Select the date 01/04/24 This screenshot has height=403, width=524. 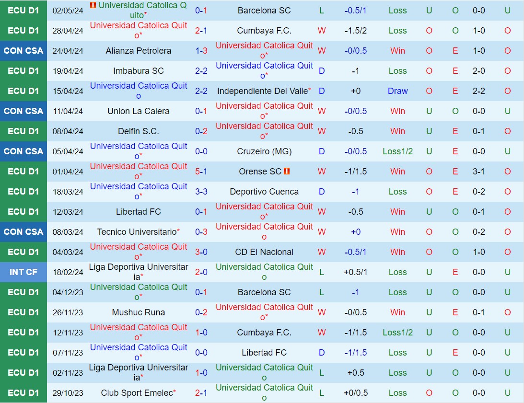(x=68, y=172)
